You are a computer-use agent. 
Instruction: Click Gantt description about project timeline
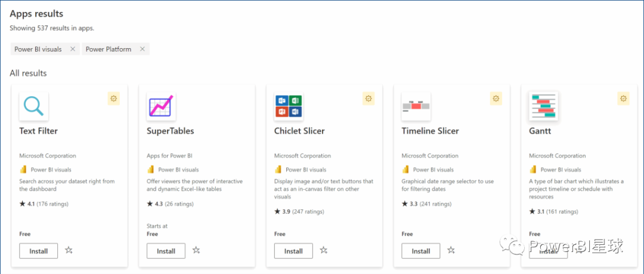click(577, 189)
